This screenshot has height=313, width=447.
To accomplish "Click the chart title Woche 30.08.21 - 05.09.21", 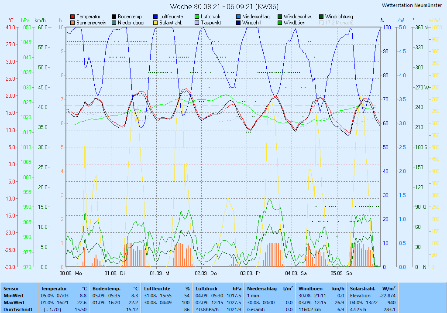I will (x=224, y=7).
